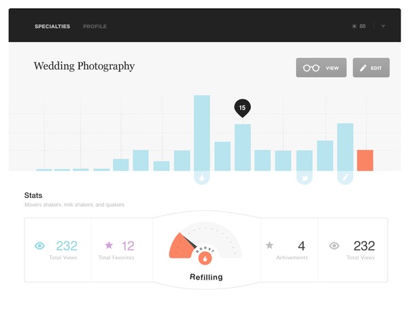Select the tallest blue bar in chart
The image size is (408, 313).
click(x=202, y=133)
